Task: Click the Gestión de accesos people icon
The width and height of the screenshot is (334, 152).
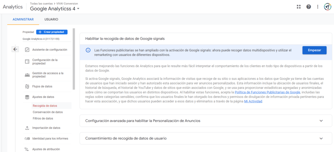Action: [27, 75]
